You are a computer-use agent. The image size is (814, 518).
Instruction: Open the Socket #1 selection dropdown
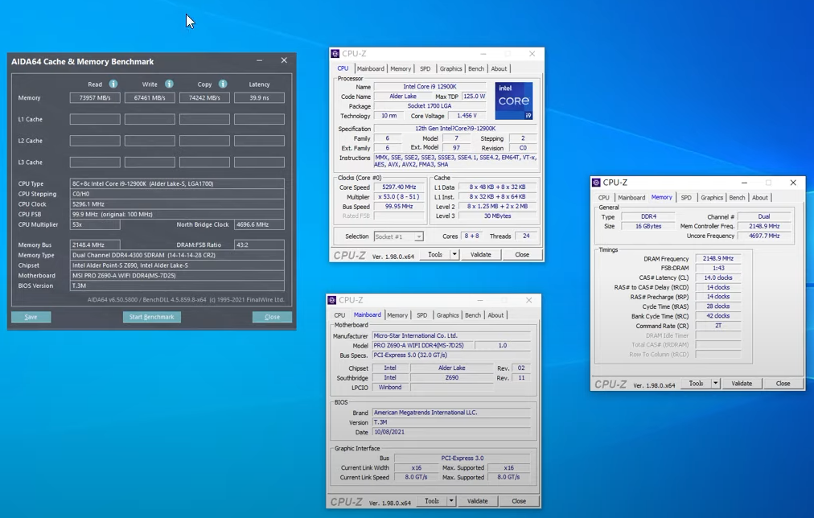[398, 236]
